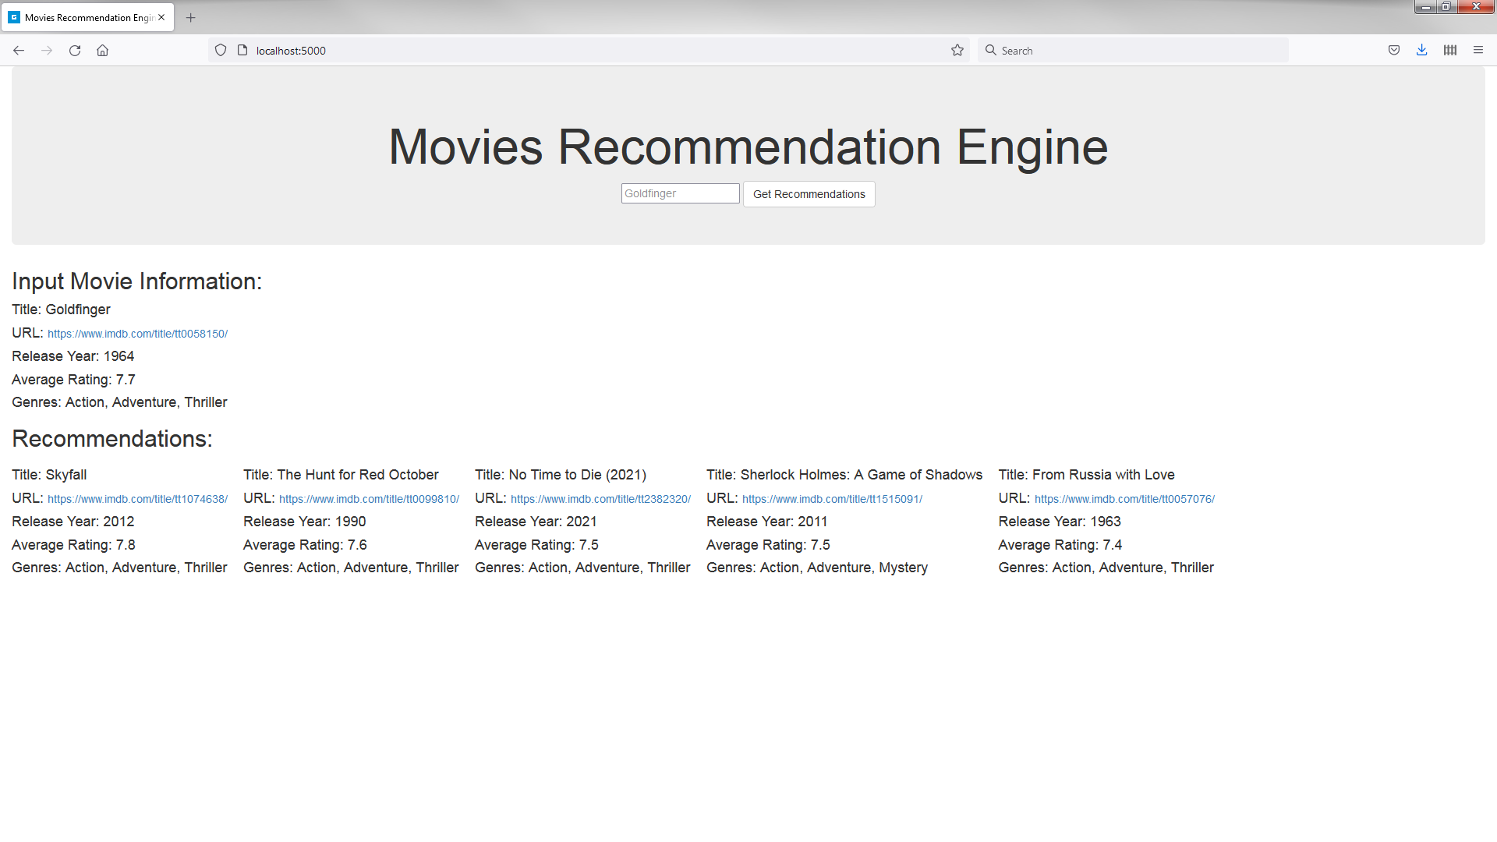View recent downloads

(x=1421, y=50)
